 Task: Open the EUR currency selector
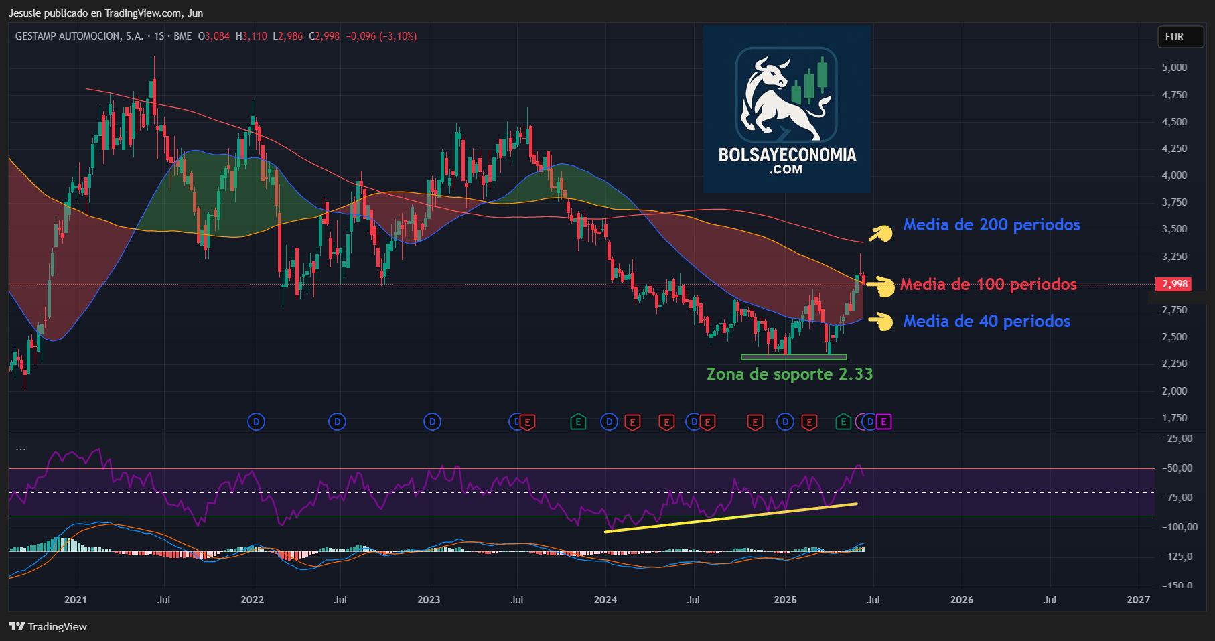tap(1174, 37)
